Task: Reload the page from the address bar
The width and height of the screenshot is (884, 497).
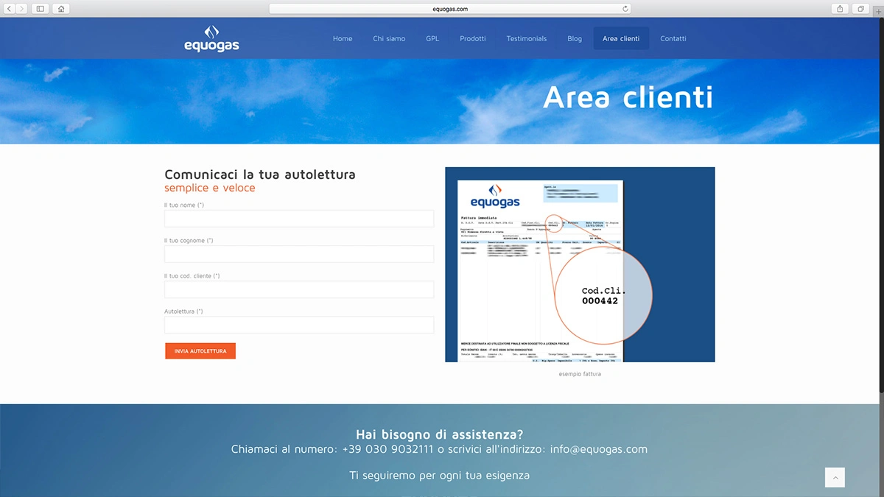Action: 625,9
